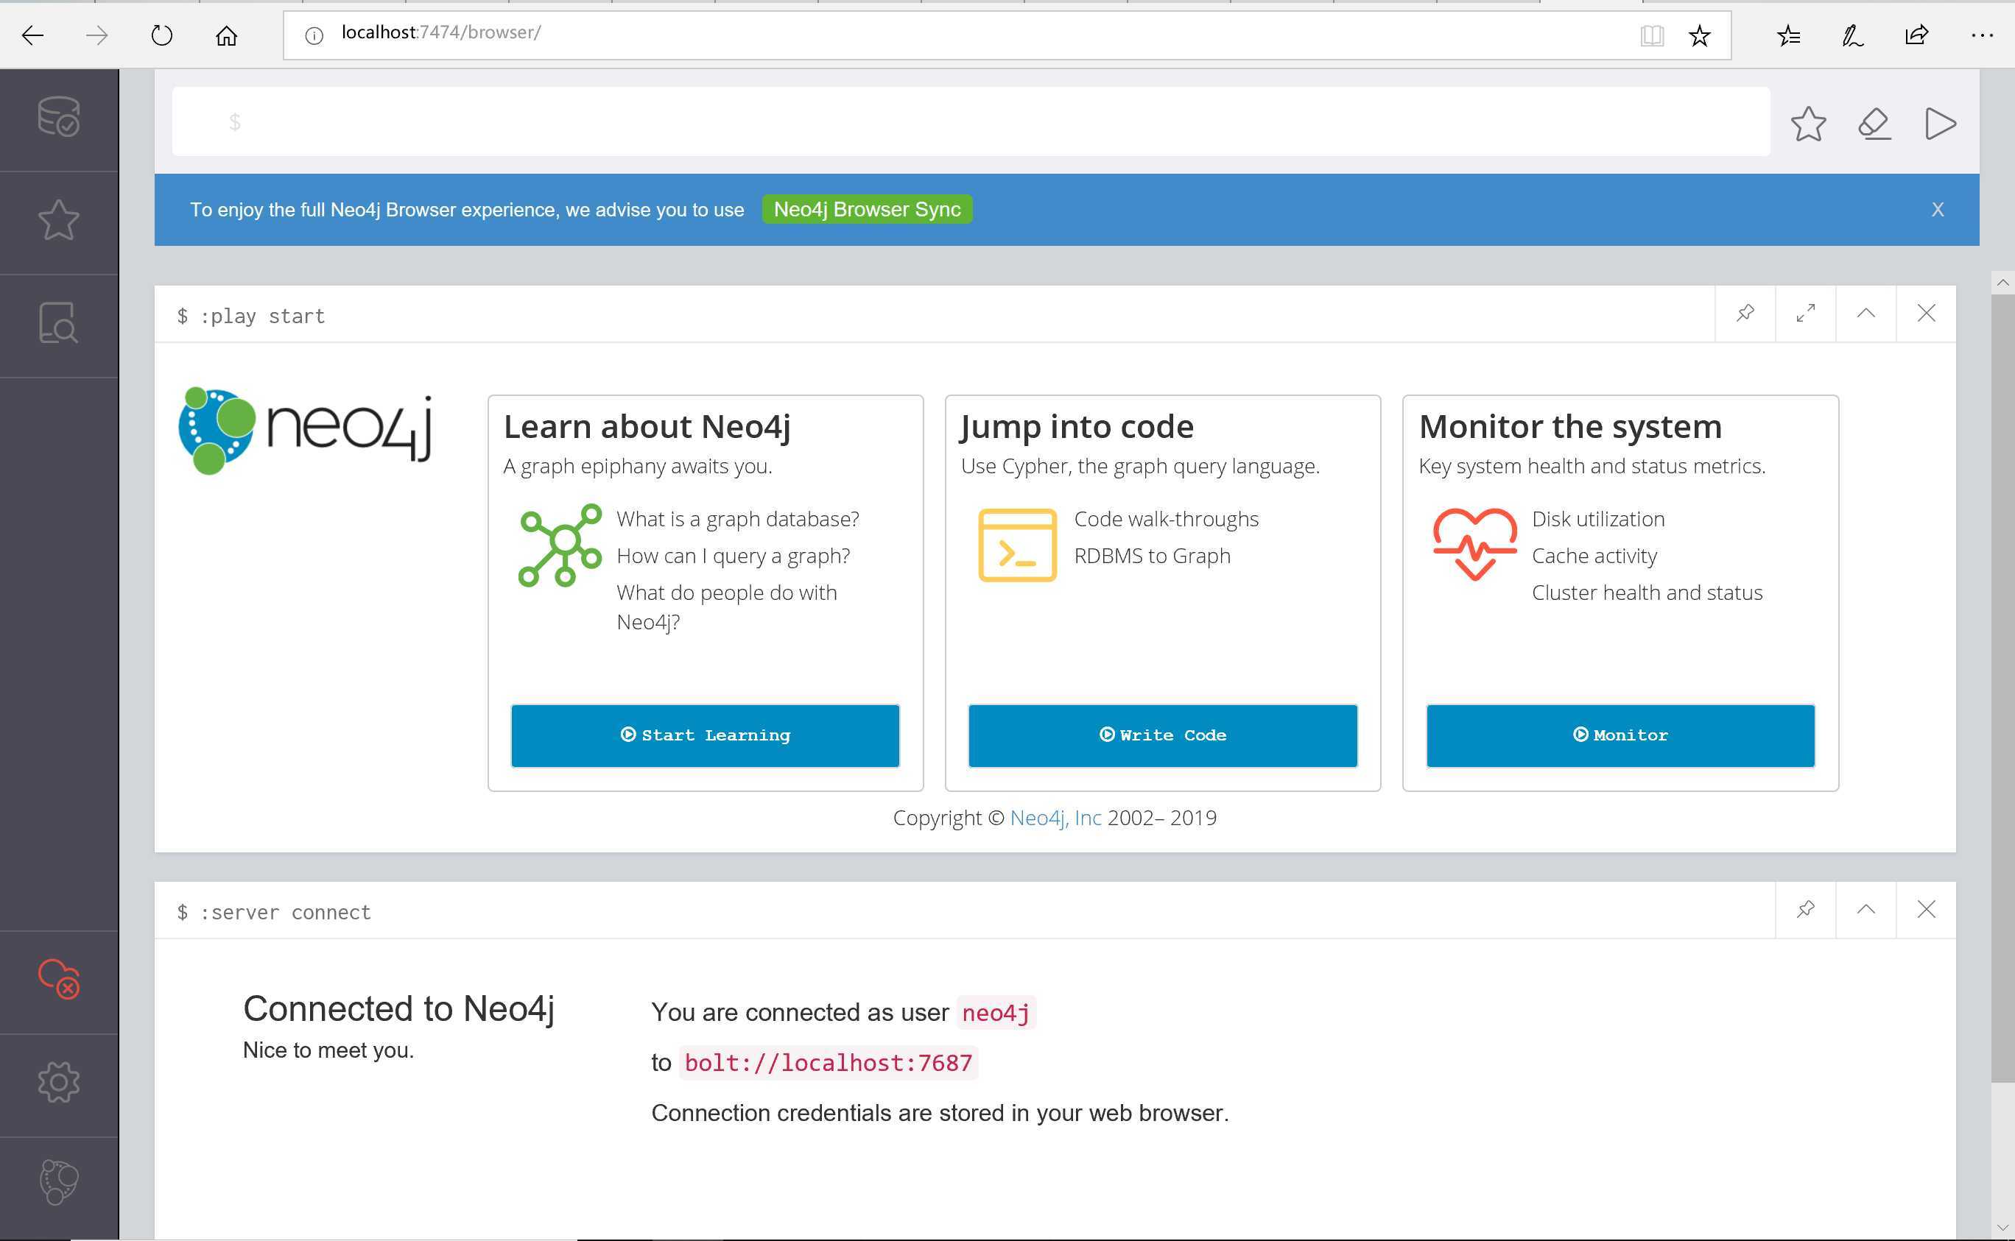Screen dimensions: 2015x1241
Task: Open the Favorites star in sidebar
Action: tap(58, 220)
